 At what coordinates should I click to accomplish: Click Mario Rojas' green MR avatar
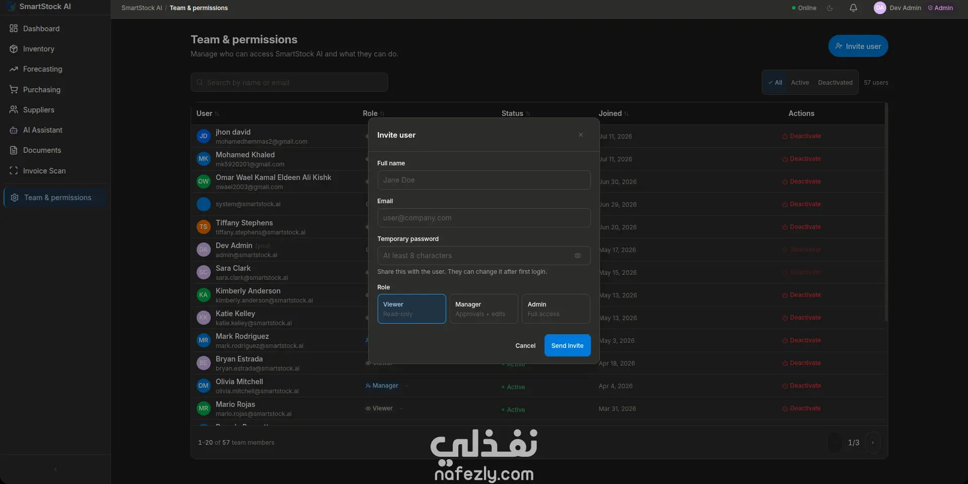coord(204,408)
